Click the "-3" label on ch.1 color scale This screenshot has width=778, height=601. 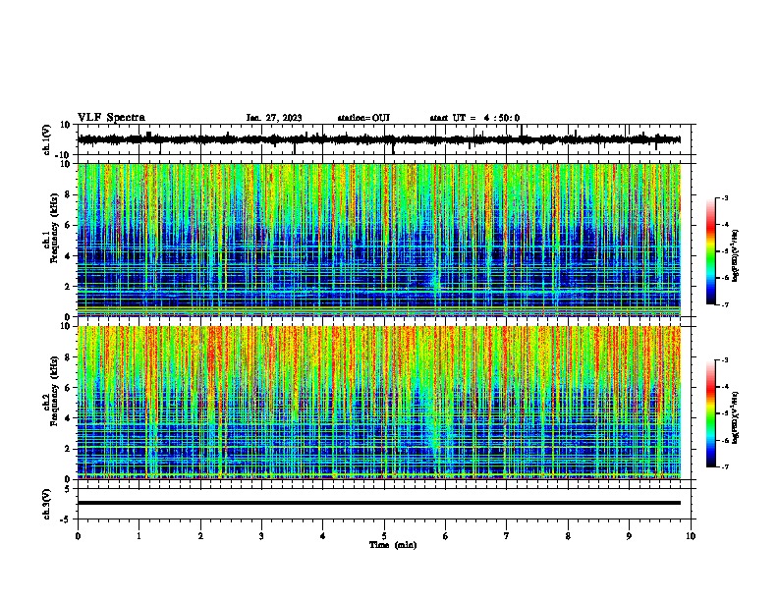point(725,197)
